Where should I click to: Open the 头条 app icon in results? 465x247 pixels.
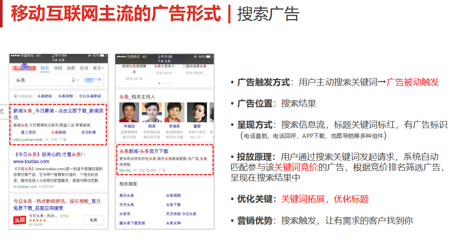(x=20, y=220)
